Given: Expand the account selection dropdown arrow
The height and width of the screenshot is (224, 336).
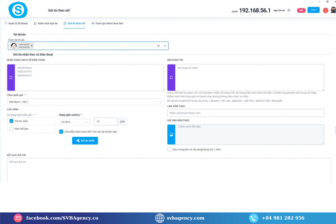Looking at the screenshot, I should 165,46.
